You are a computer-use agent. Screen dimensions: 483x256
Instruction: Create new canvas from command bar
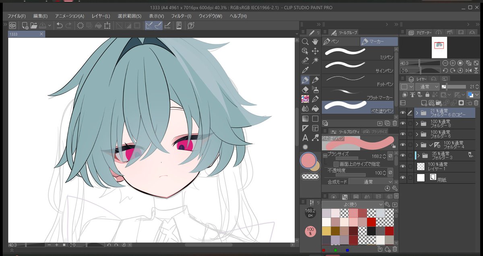pyautogui.click(x=25, y=25)
